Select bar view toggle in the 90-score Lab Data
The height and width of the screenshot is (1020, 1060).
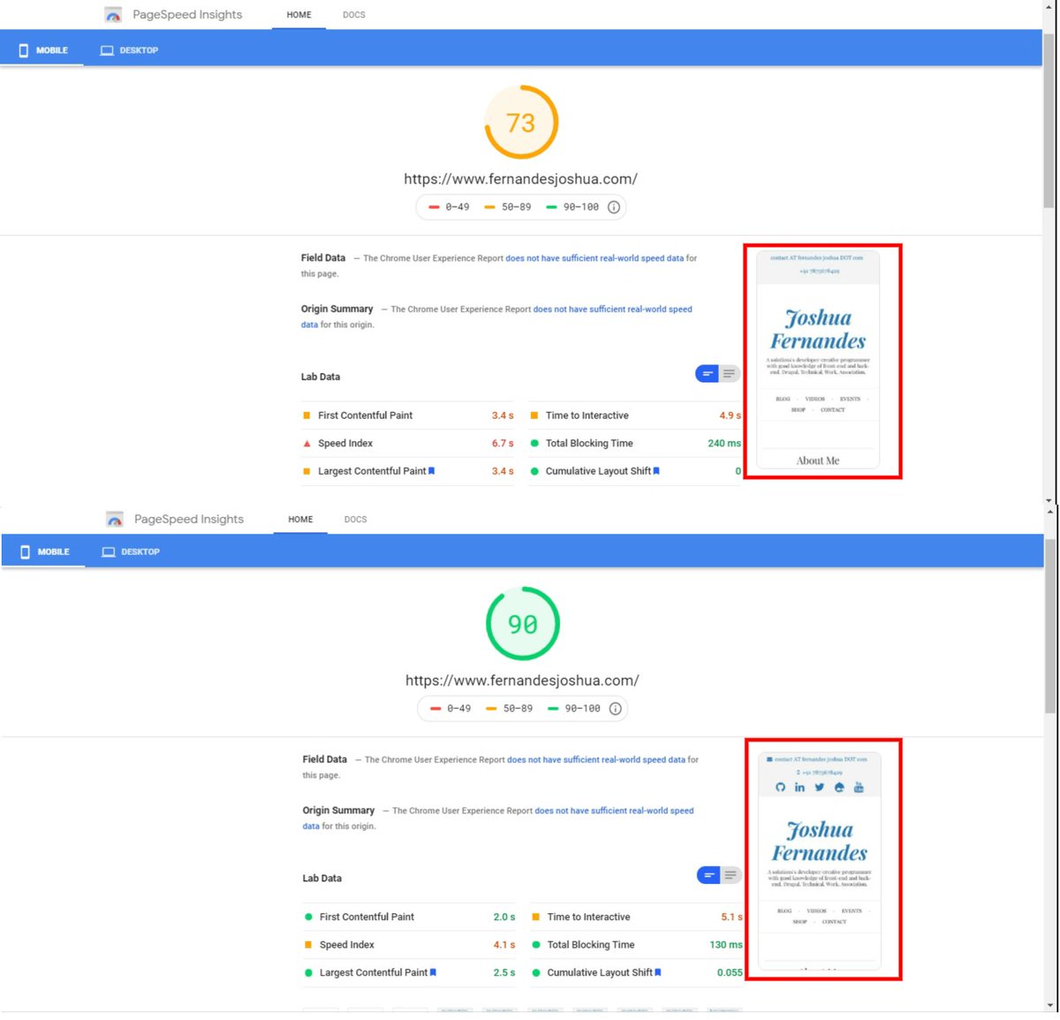coord(709,875)
